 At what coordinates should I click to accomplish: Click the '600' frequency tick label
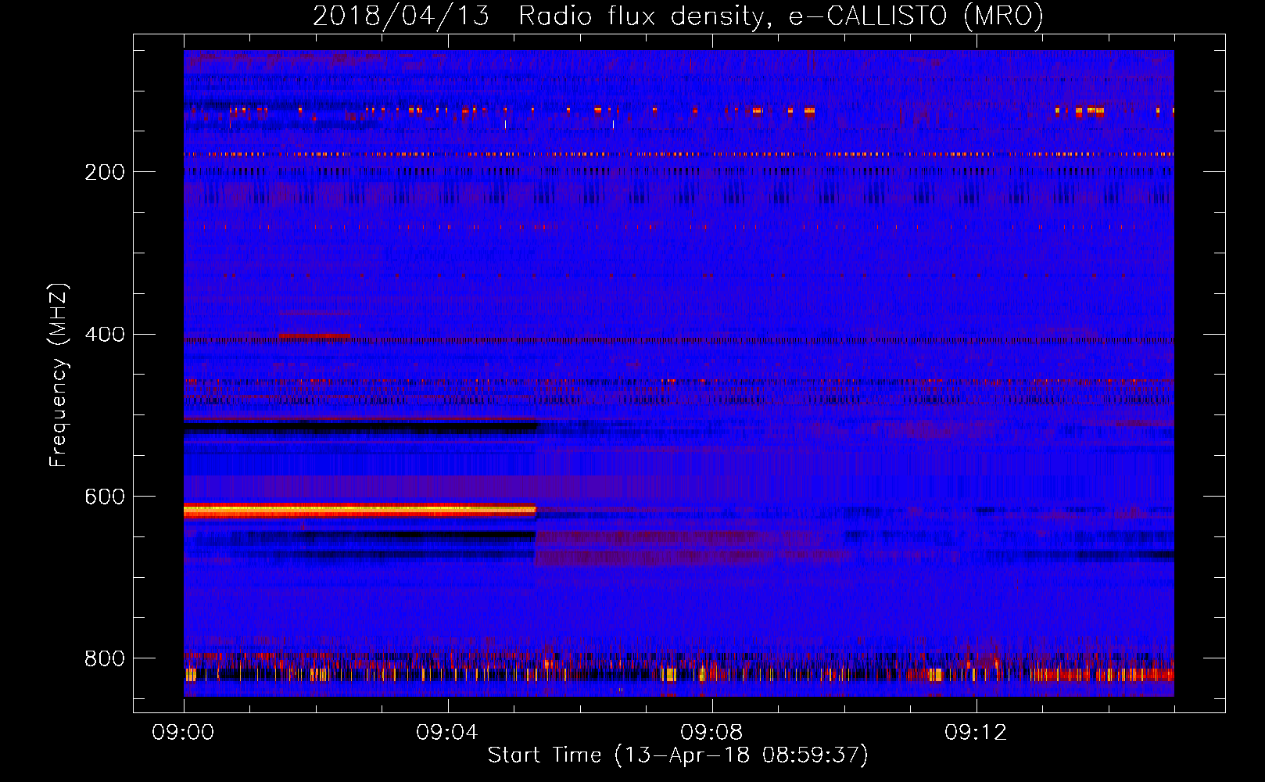pos(105,497)
